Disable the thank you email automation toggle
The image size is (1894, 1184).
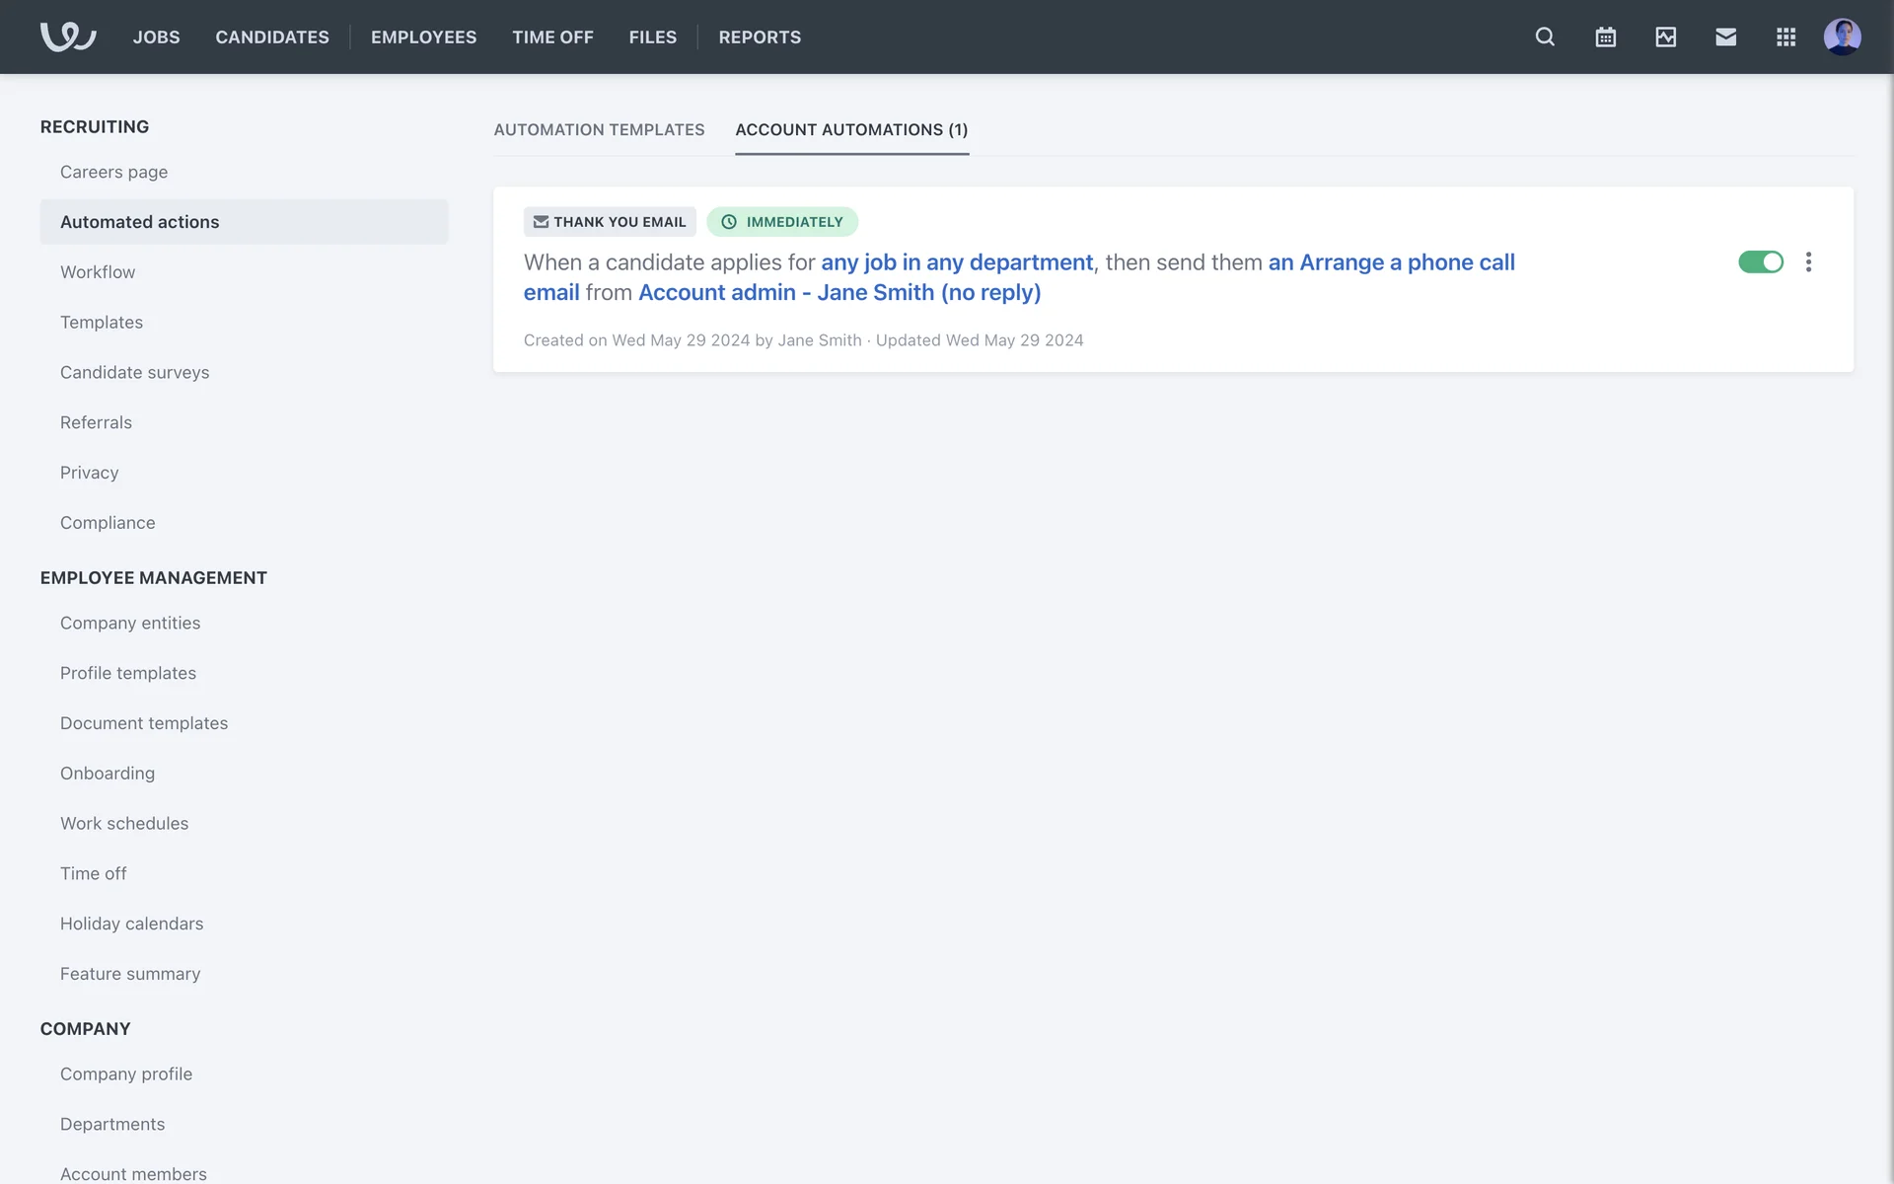pyautogui.click(x=1760, y=261)
